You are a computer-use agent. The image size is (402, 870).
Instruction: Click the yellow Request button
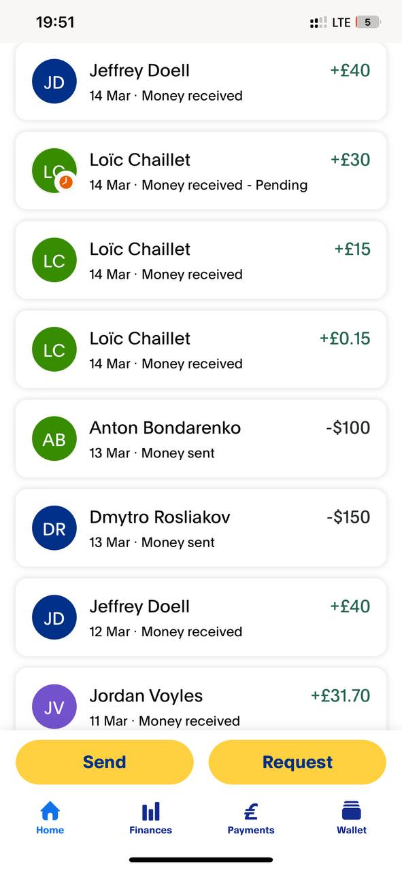click(x=297, y=762)
